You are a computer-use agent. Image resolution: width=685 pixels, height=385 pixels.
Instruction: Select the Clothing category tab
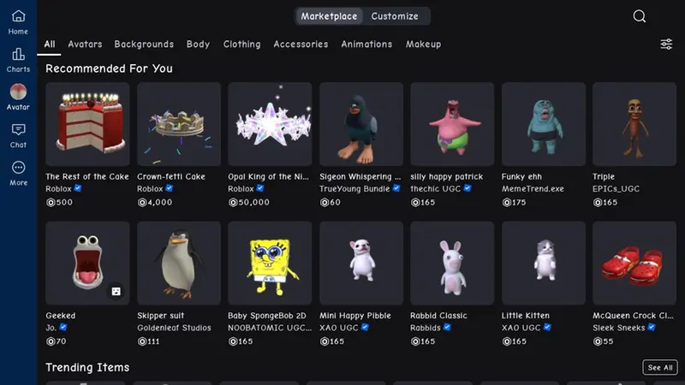(241, 44)
